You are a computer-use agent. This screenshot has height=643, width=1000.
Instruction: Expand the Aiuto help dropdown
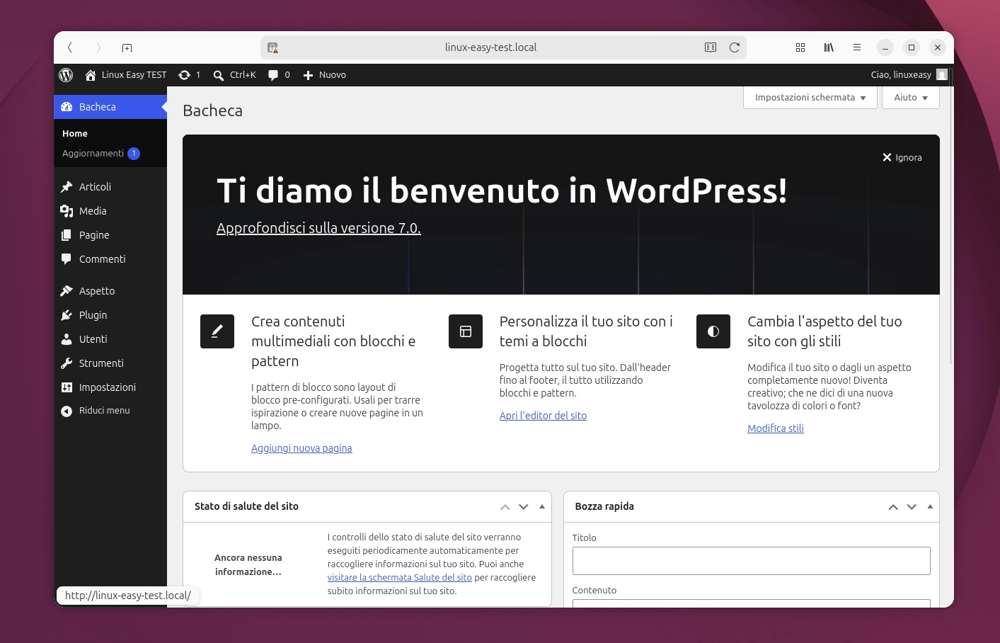point(911,98)
